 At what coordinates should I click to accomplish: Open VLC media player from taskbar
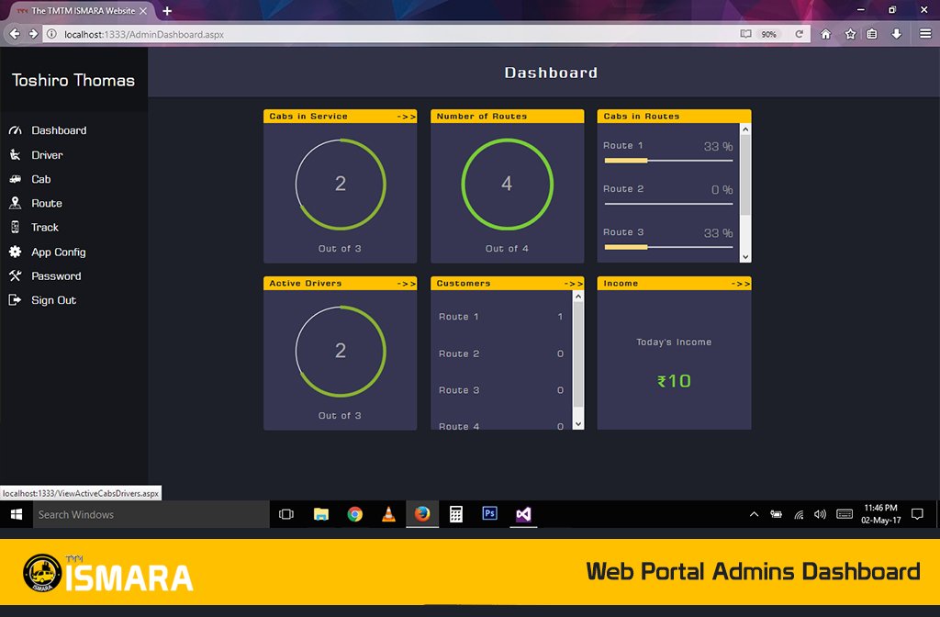(388, 514)
